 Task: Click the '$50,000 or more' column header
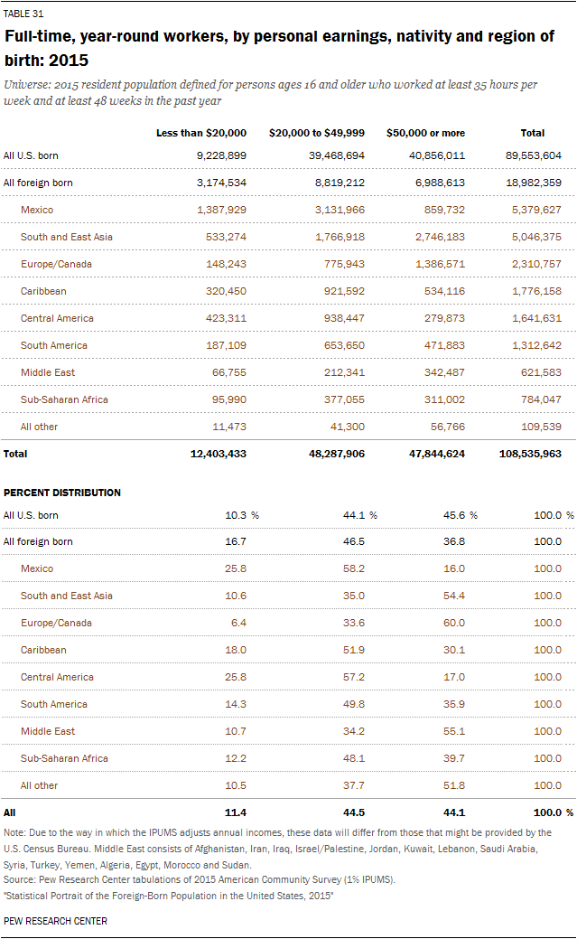click(425, 133)
